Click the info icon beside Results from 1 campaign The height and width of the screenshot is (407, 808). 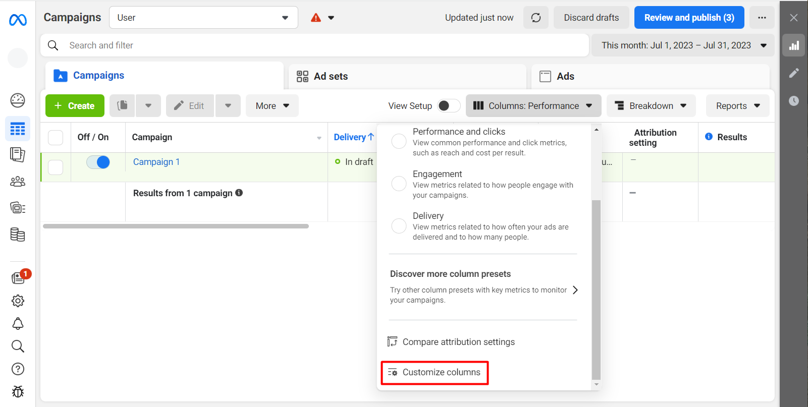(x=239, y=193)
